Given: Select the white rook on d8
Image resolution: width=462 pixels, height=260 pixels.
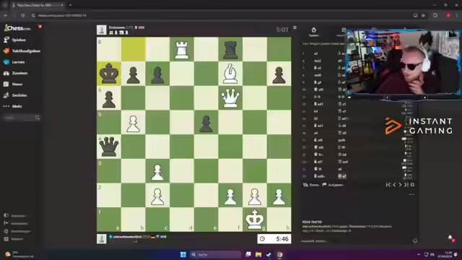Looking at the screenshot, I should [x=182, y=49].
